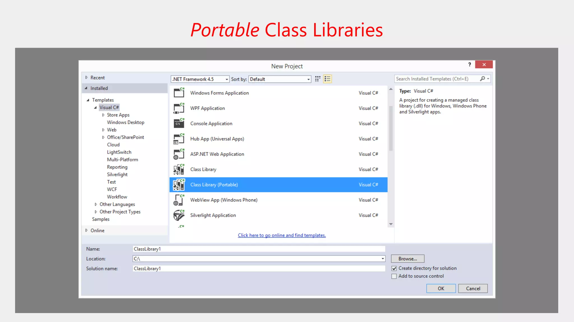Viewport: 574px width, 322px height.
Task: Expand the Online section
Action: tap(86, 230)
